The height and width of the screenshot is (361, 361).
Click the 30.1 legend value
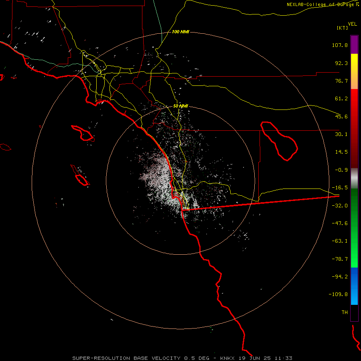point(341,134)
